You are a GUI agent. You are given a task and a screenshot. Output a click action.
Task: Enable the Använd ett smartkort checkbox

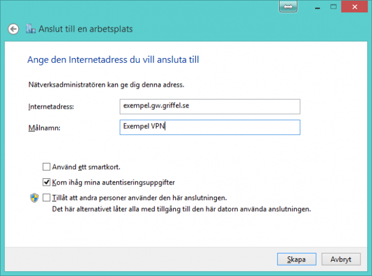(46, 167)
